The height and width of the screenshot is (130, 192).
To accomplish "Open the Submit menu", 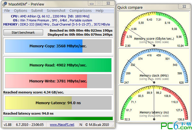I will pos(37,11).
